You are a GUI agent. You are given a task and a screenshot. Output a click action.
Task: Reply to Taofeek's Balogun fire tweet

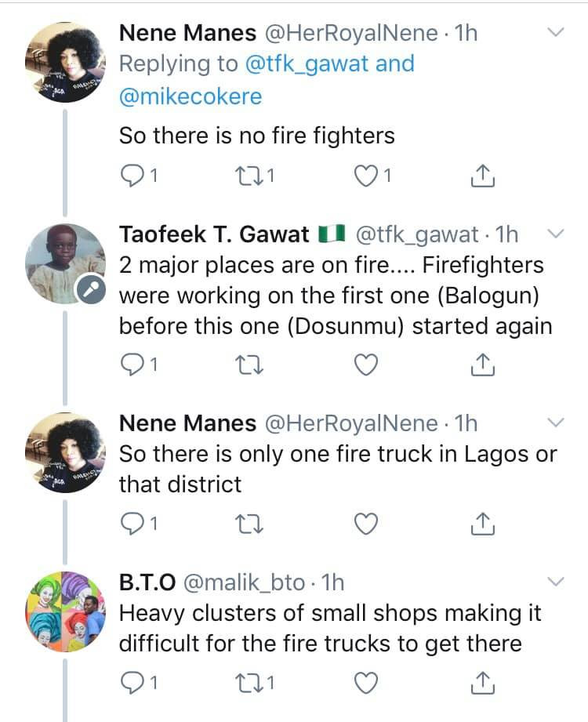(132, 365)
